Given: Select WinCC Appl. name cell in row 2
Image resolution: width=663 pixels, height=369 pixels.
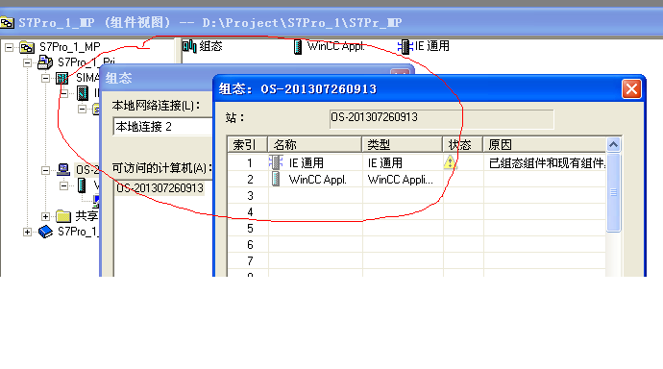Looking at the screenshot, I should (x=315, y=180).
